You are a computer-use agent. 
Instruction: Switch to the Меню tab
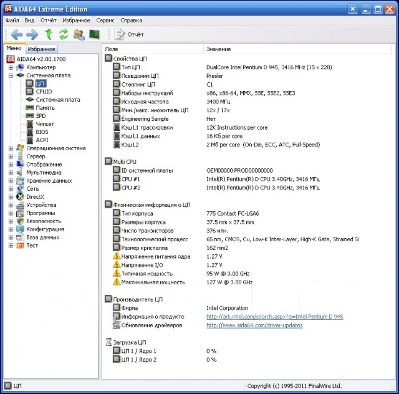click(14, 48)
